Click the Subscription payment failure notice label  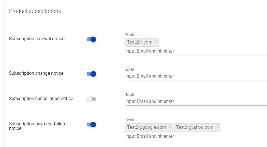37,126
